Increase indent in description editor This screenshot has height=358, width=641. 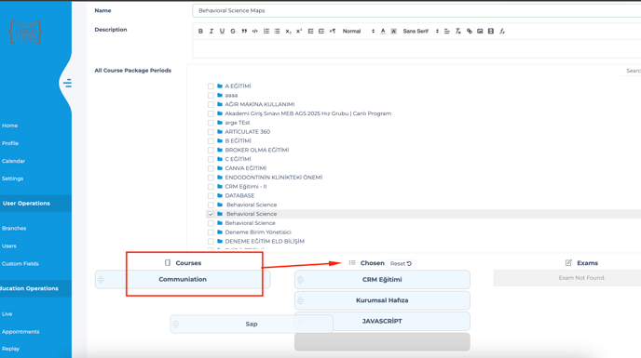pyautogui.click(x=321, y=31)
